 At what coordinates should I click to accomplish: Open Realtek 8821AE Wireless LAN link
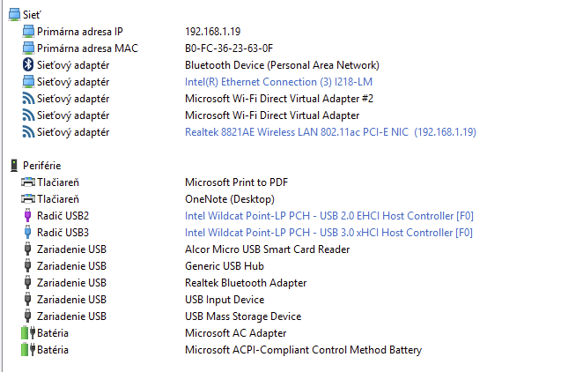pos(330,132)
